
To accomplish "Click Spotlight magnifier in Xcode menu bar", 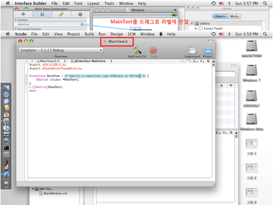I will point(265,34).
